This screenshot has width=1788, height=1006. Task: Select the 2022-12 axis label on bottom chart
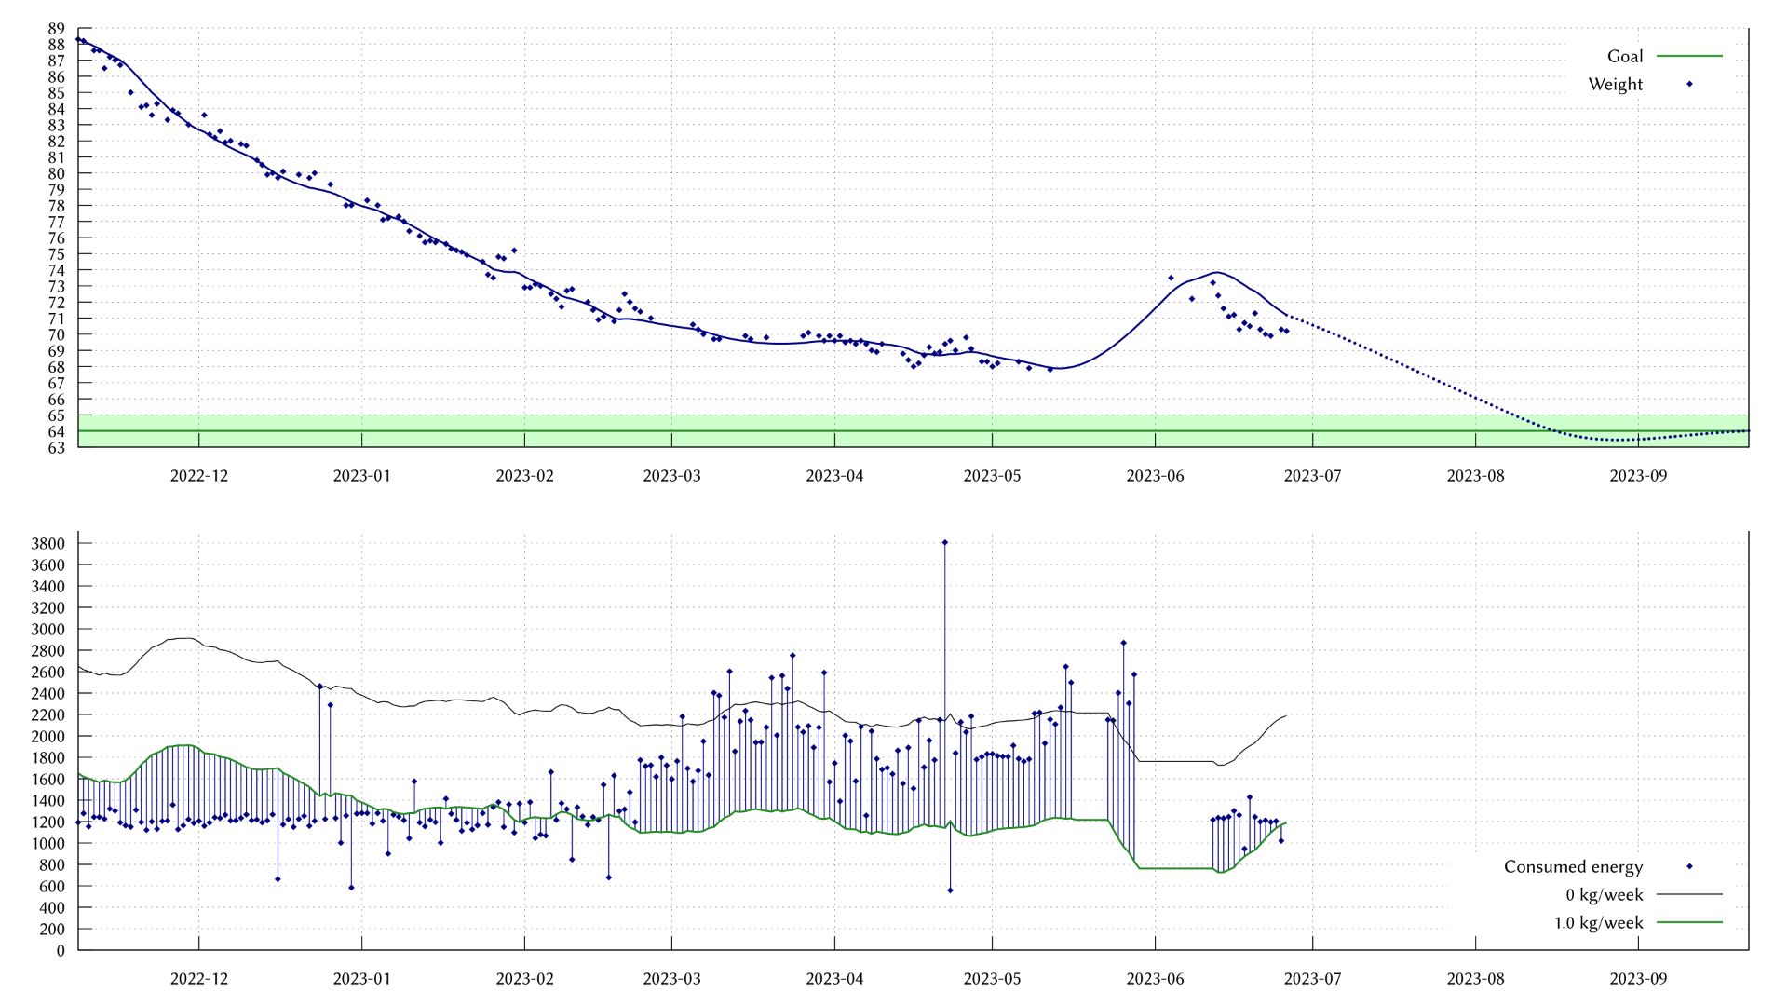click(196, 979)
